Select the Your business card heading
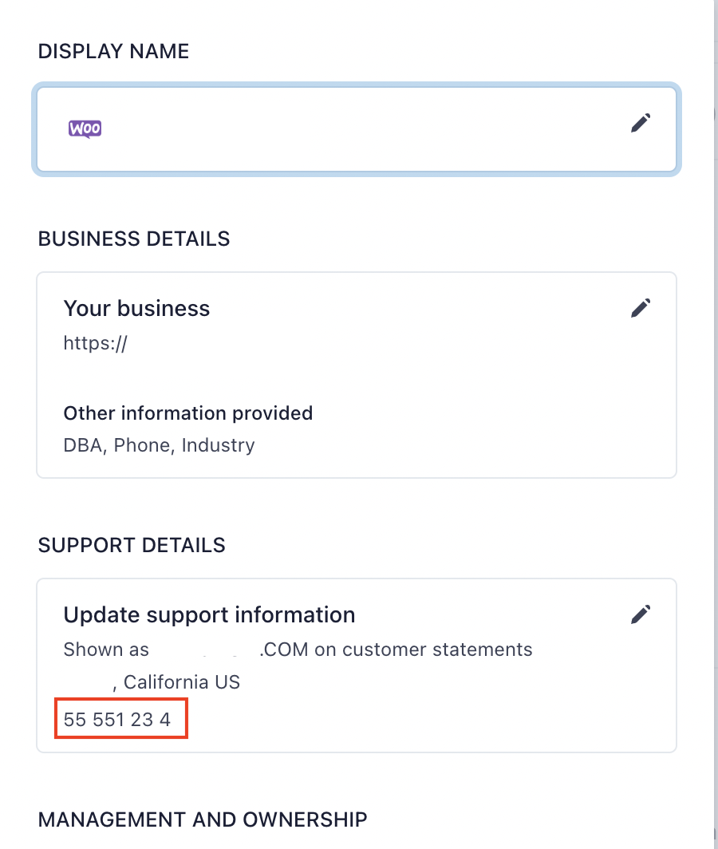This screenshot has height=849, width=718. click(136, 309)
